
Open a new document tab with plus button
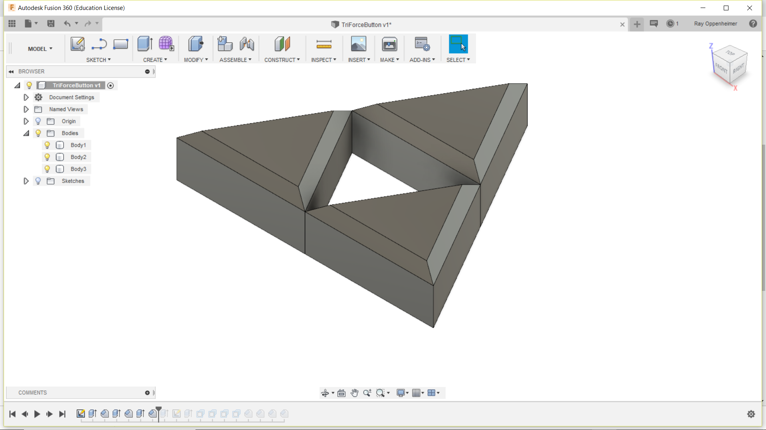[x=637, y=24]
